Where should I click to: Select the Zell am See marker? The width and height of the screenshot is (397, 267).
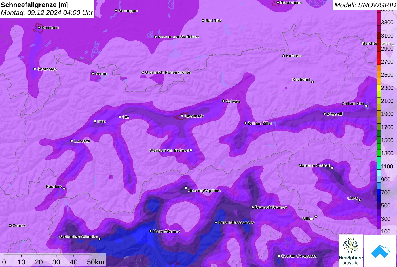point(366,106)
